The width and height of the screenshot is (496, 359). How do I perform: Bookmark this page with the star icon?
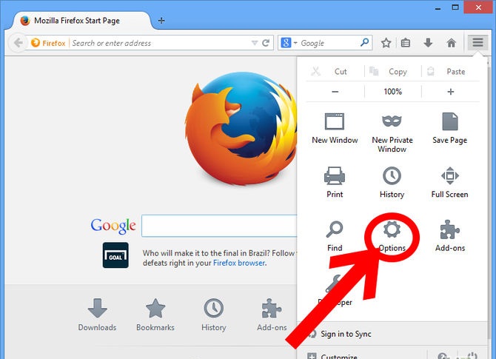[x=386, y=43]
